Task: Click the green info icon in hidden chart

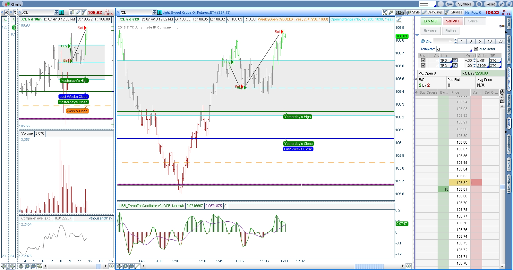Action: tap(14, 28)
